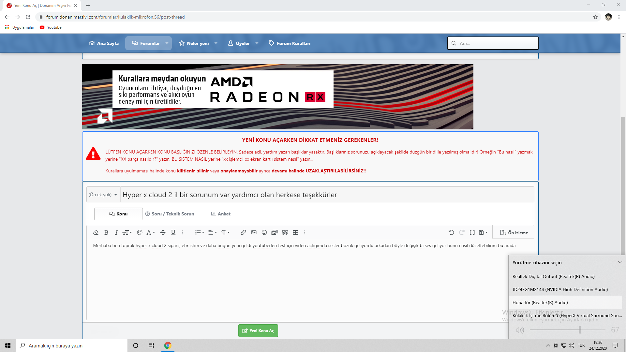Insert a table in editor
The width and height of the screenshot is (626, 352).
[295, 232]
